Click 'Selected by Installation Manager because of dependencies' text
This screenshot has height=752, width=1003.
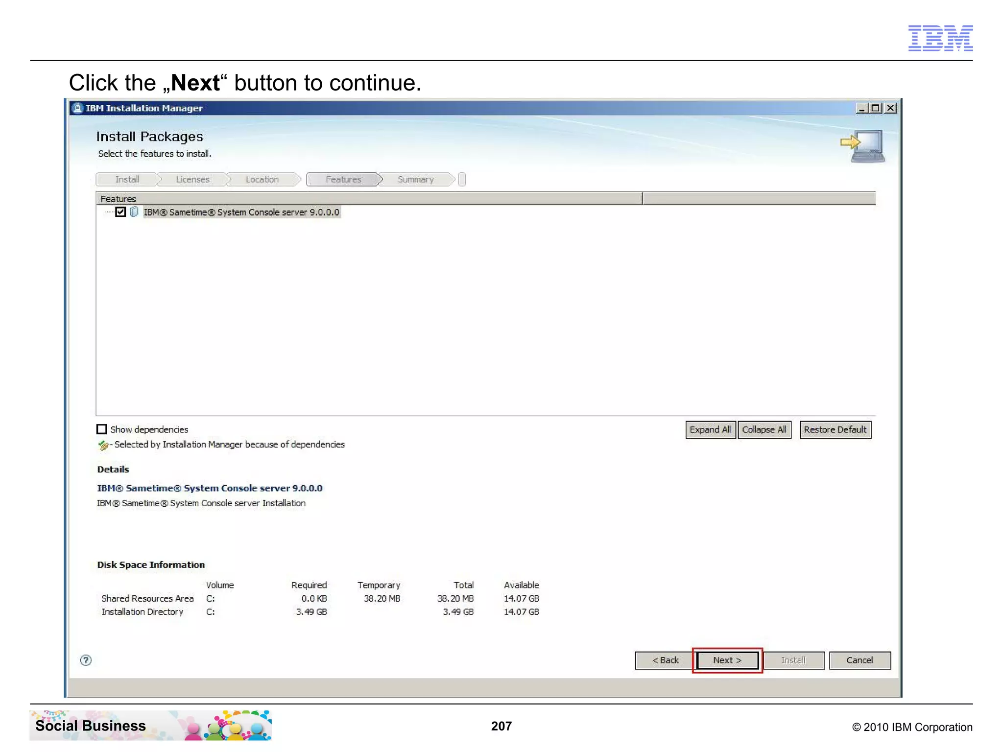230,445
